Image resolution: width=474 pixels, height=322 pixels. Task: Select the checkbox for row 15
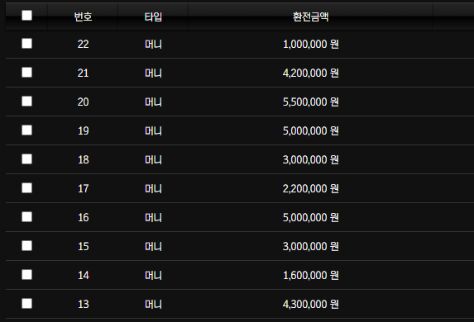click(x=27, y=246)
